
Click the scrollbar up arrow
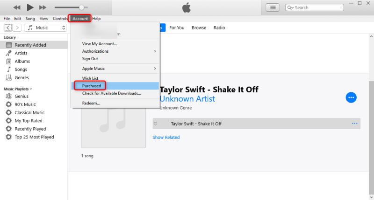(x=371, y=37)
